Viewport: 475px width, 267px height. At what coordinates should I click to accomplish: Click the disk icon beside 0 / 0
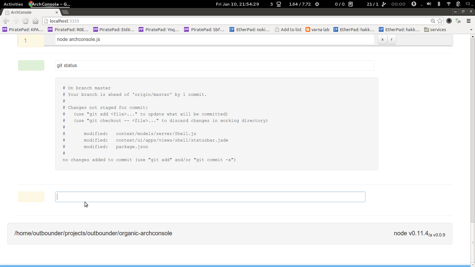tap(351, 4)
